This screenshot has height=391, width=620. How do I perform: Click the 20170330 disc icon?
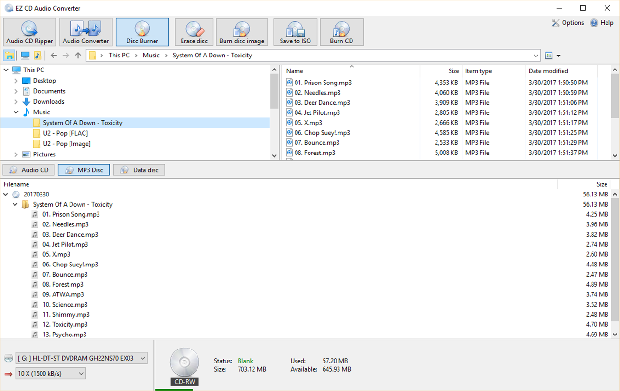(x=16, y=195)
